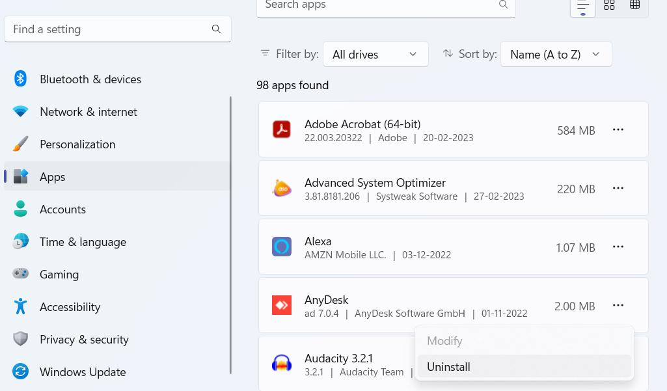Click the version 3.81.8181.206 text
This screenshot has width=667, height=391.
332,196
